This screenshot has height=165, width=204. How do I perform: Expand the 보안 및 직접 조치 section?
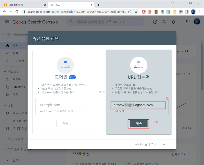click(x=16, y=139)
